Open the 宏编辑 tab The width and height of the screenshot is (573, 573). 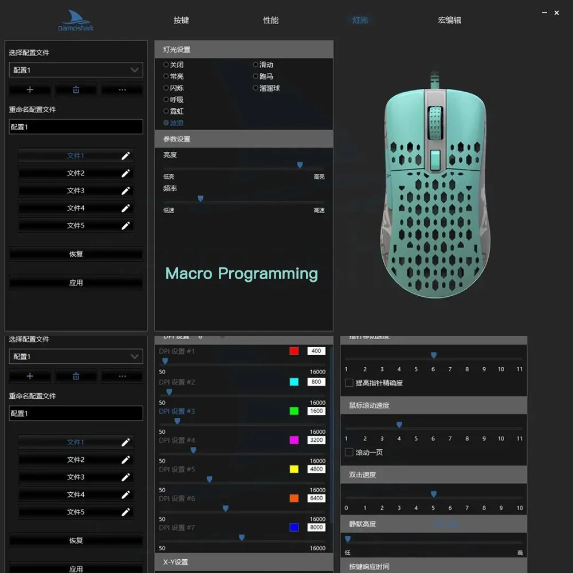[449, 20]
